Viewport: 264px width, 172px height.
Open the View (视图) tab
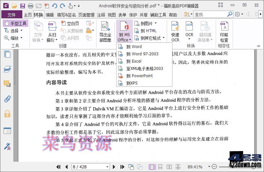tap(112, 15)
